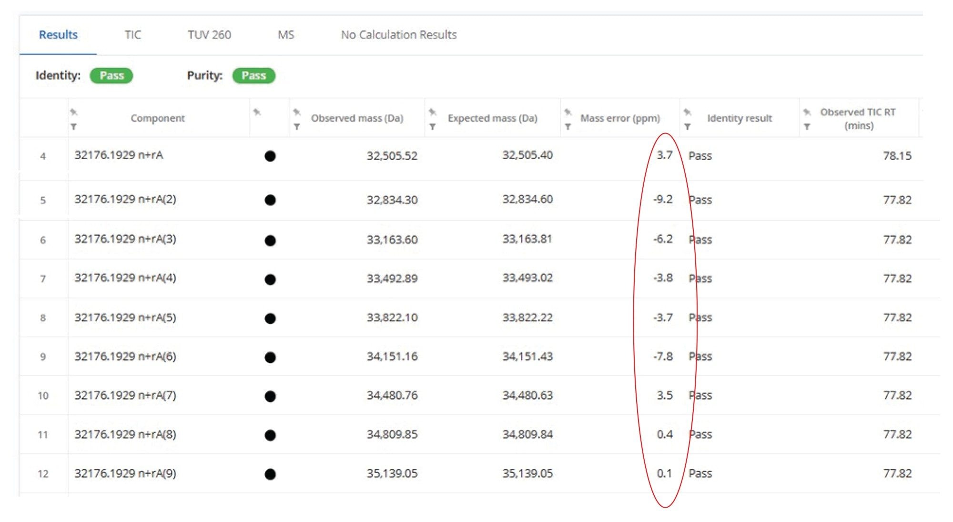The image size is (953, 522).
Task: Sort by Expected mass (Da) header
Action: tap(492, 118)
